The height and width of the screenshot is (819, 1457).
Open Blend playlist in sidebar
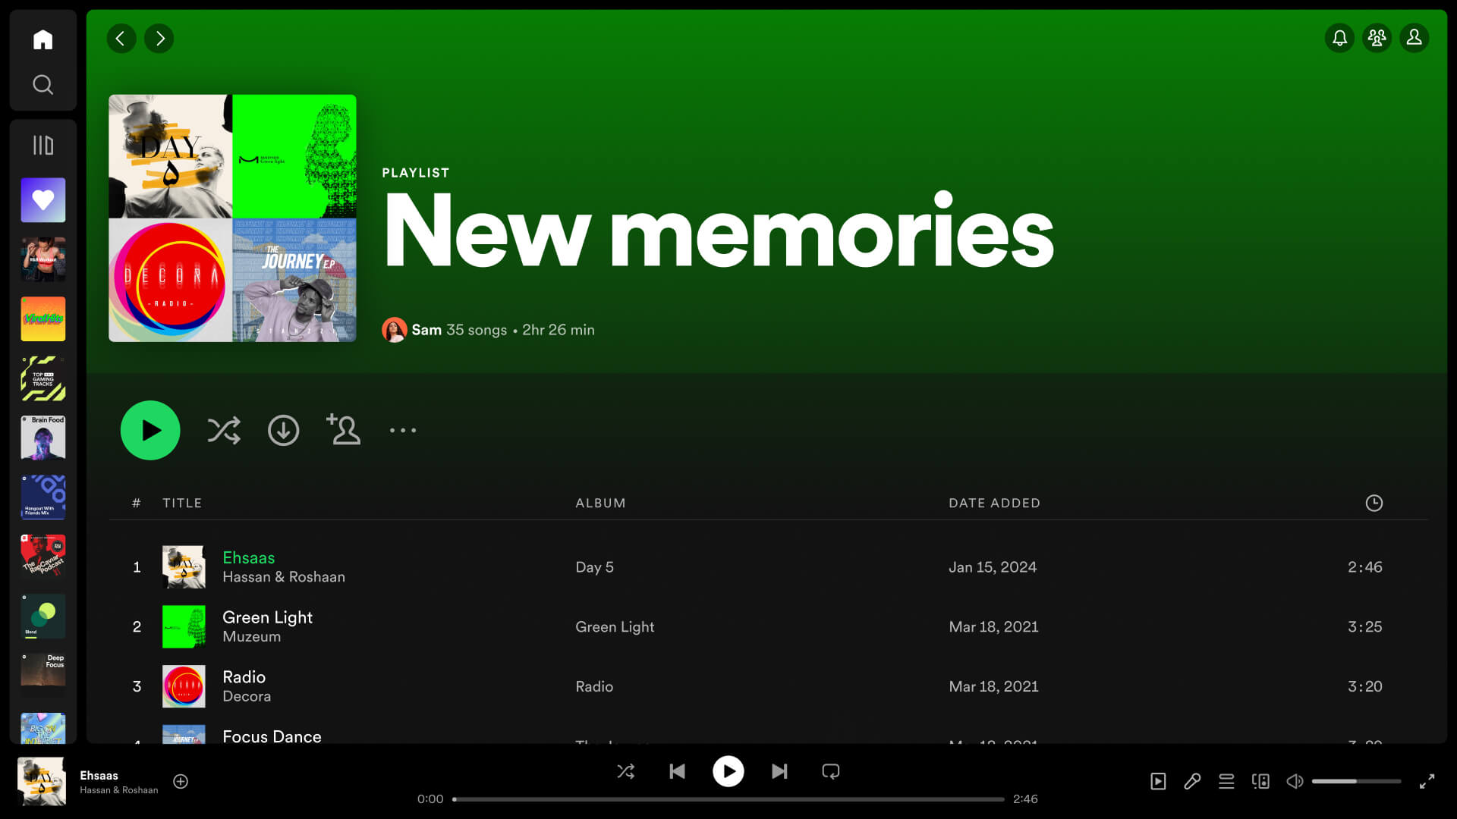[42, 616]
